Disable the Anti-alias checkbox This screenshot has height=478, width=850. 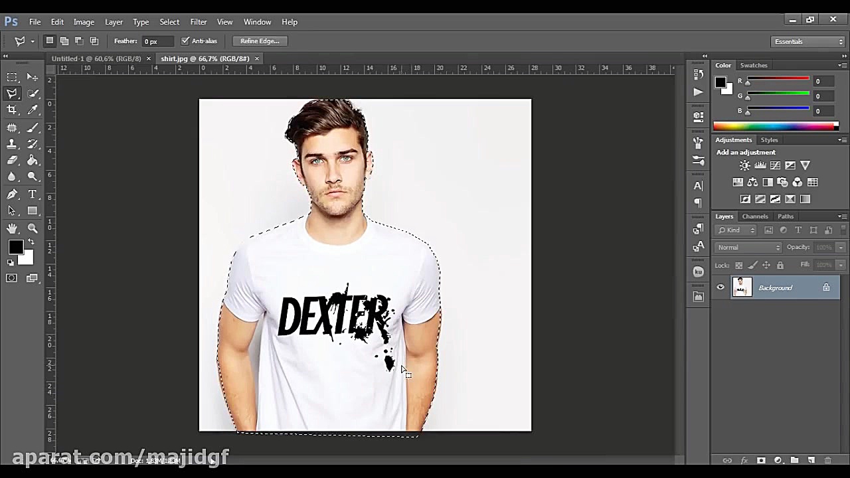coord(185,41)
